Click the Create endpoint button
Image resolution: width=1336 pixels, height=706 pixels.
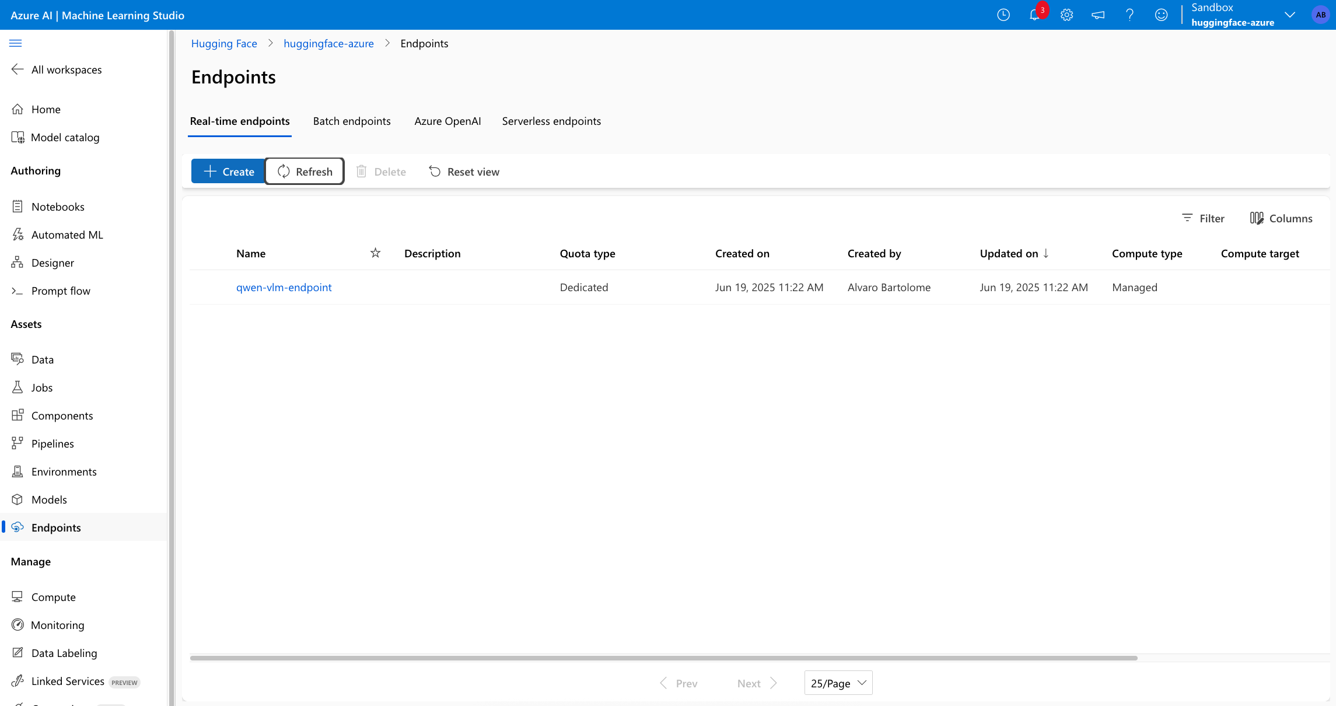pos(228,171)
